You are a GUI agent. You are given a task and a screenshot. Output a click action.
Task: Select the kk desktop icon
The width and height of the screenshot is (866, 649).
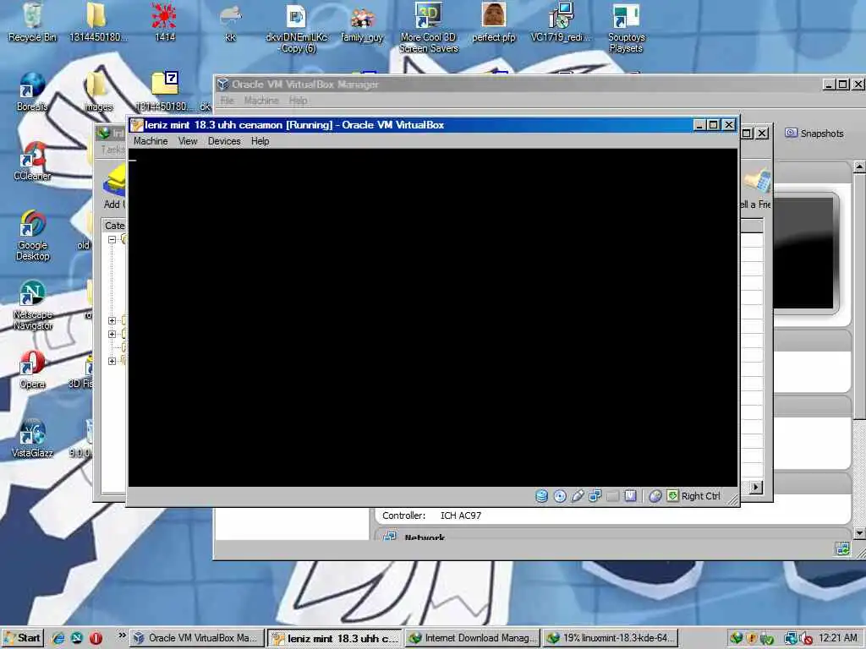[x=230, y=23]
